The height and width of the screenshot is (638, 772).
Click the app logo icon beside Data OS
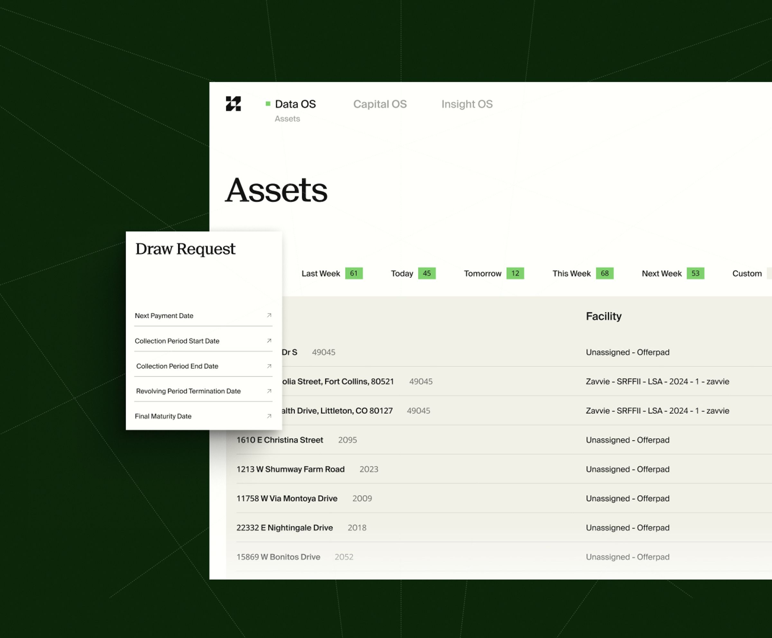click(233, 104)
